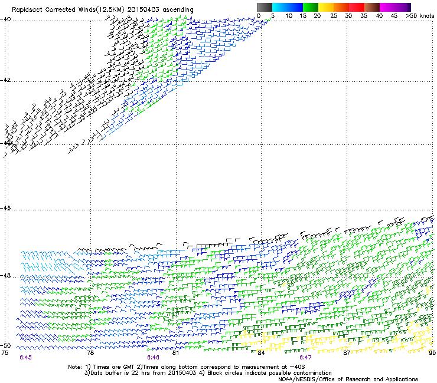Screen dimensions: 437x383
Task: Click the legend label '25'
Action: [x=334, y=16]
